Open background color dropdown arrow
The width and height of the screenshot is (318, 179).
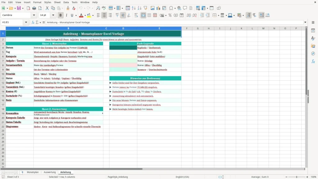point(93,16)
